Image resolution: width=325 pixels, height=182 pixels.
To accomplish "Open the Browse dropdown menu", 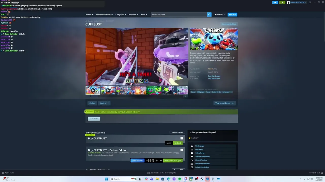I will (89, 14).
